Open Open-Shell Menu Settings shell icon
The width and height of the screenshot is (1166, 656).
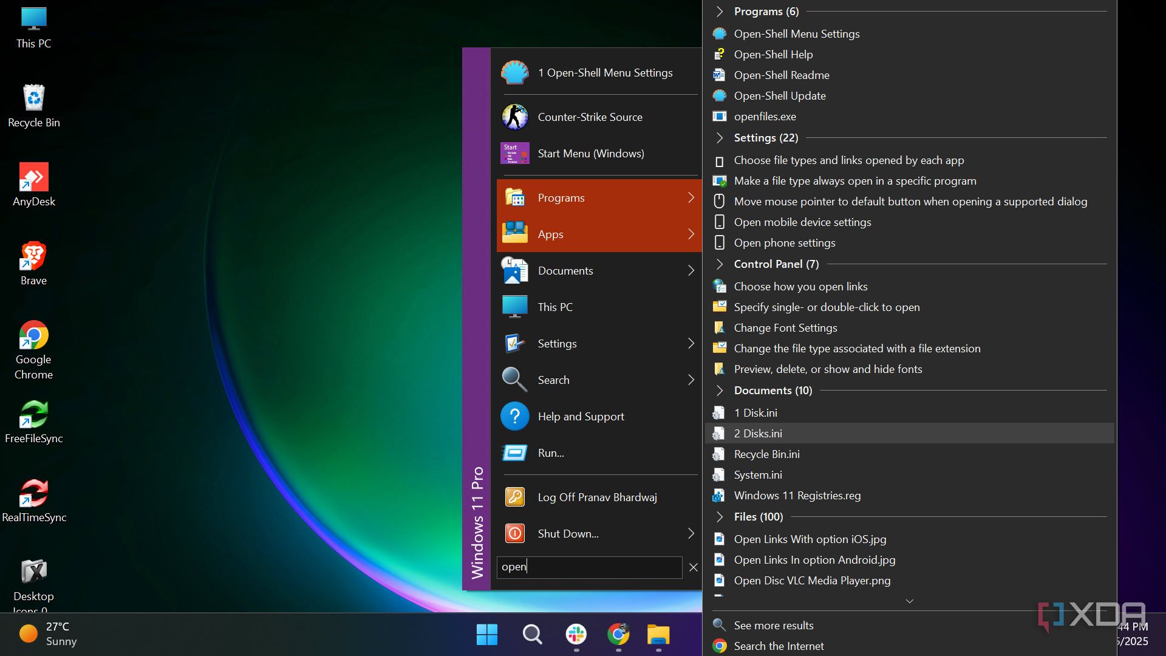[514, 73]
